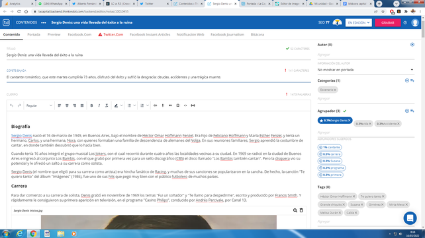425x238 pixels.
Task: Click the horizontal expand icon in the editor toolbar
Action: (193, 105)
